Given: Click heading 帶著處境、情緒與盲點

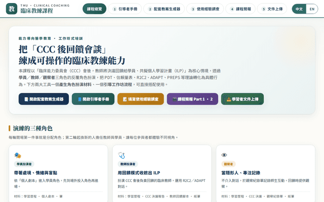Looking at the screenshot, I should (x=35, y=173).
